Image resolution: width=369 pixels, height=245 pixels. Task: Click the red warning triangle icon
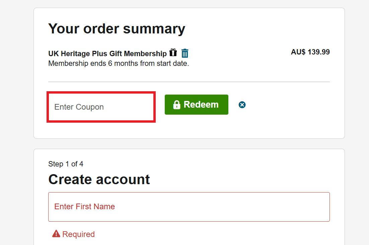[56, 234]
